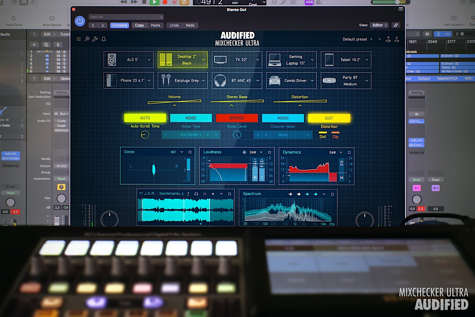Expand the Party BT Medium dropdown arrow

[367, 81]
